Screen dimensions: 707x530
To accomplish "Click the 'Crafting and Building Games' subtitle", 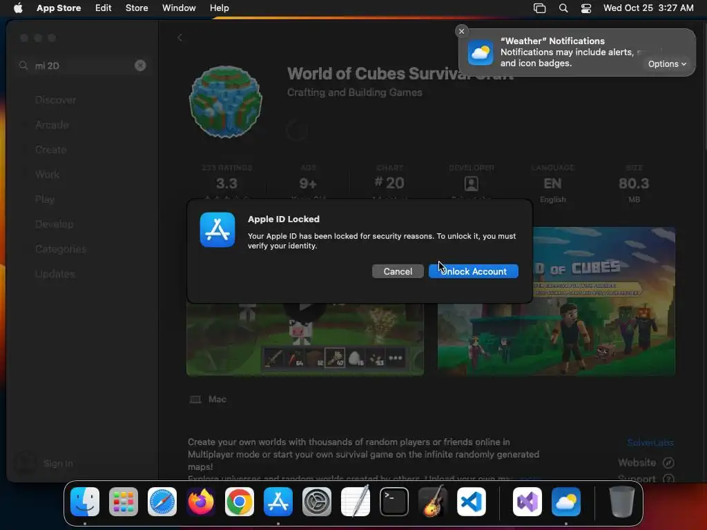I will tap(354, 92).
